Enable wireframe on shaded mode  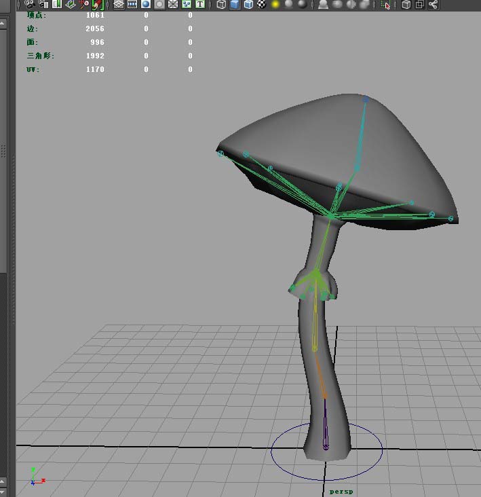(248, 4)
